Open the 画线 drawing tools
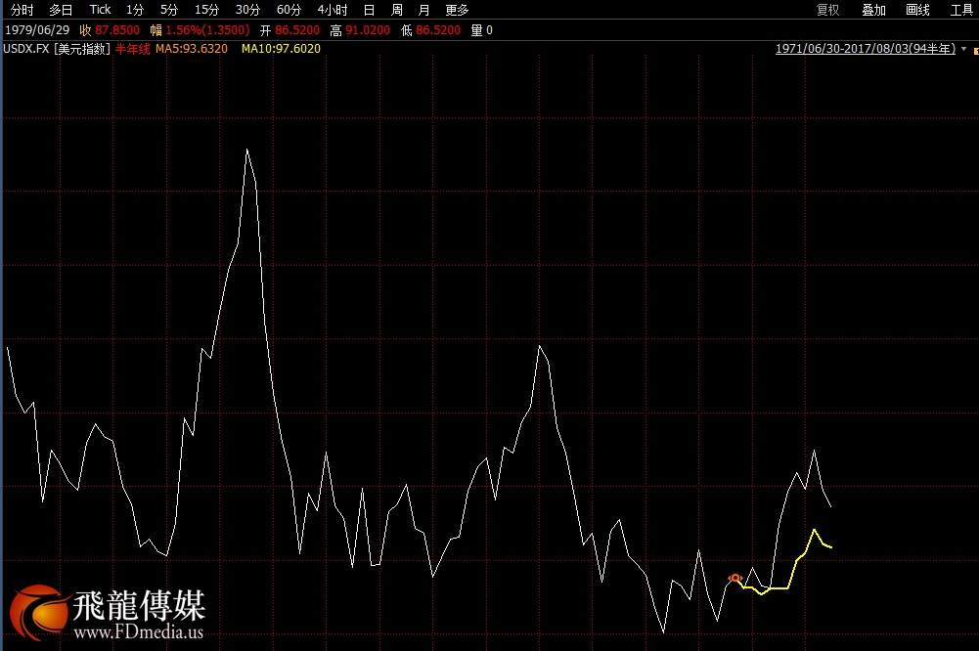979x651 pixels. (x=917, y=10)
